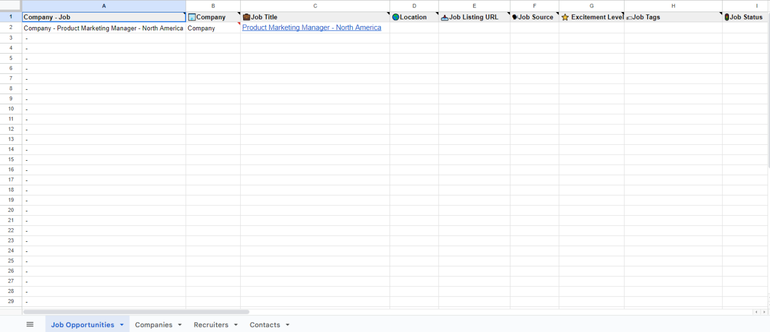Select the Job Source header cell
The image size is (770, 332).
click(x=534, y=17)
